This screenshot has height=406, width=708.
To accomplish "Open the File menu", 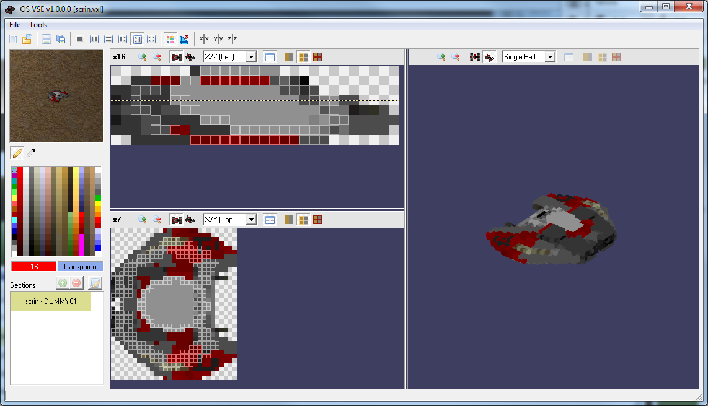I will pos(15,25).
